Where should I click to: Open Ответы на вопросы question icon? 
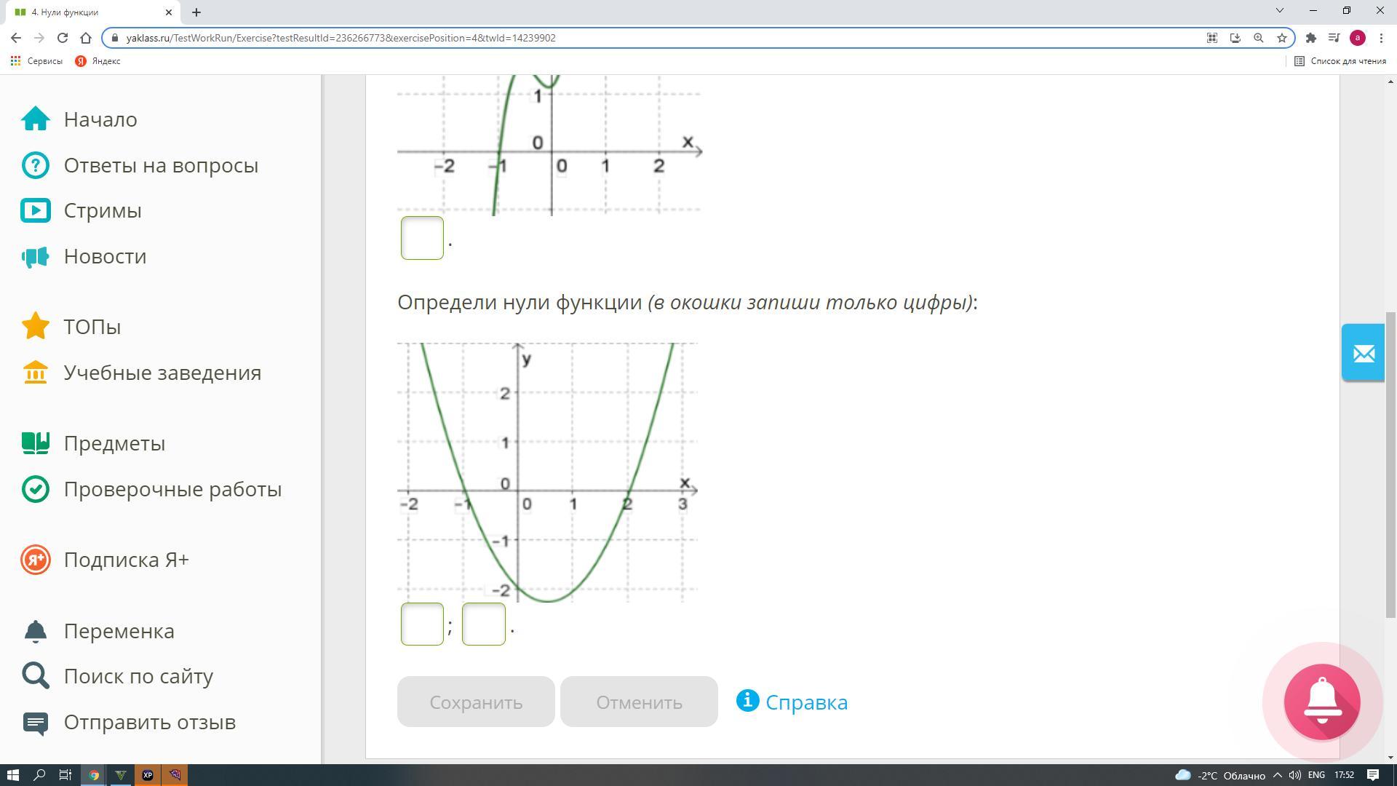pos(35,165)
